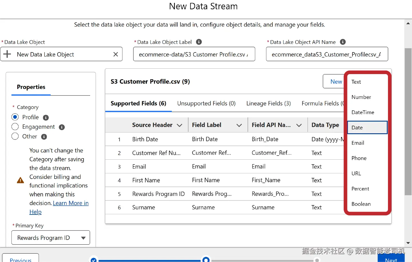This screenshot has width=412, height=262.
Task: Click First_Name field API name cell
Action: click(x=266, y=180)
